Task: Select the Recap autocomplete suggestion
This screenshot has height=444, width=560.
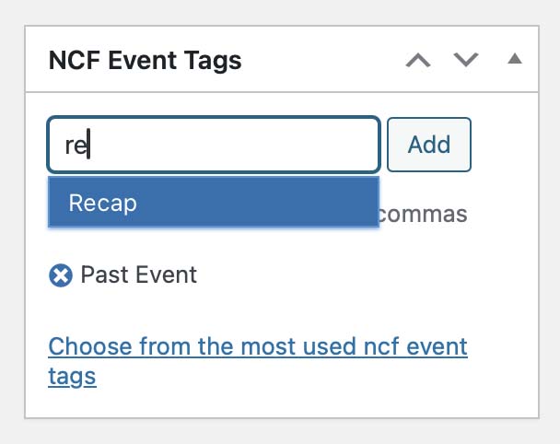Action: tap(213, 202)
